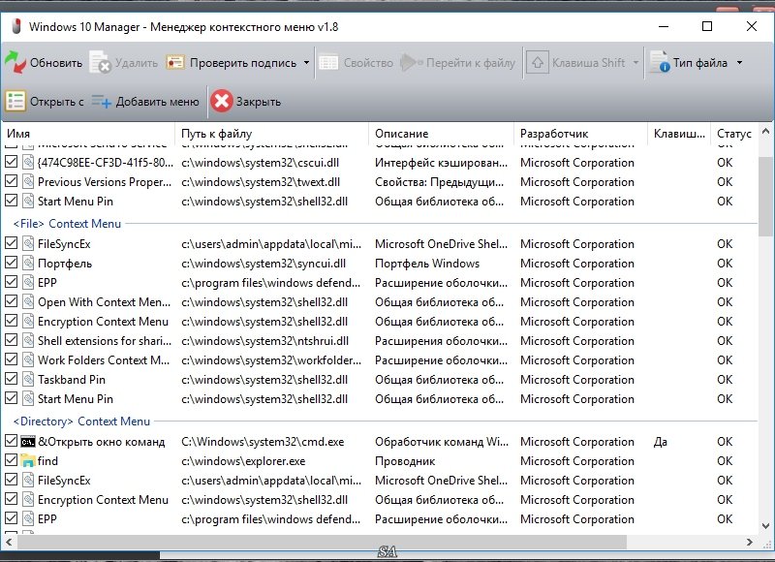Click the vertical scrollbar down arrow
775x562 pixels.
tap(765, 526)
